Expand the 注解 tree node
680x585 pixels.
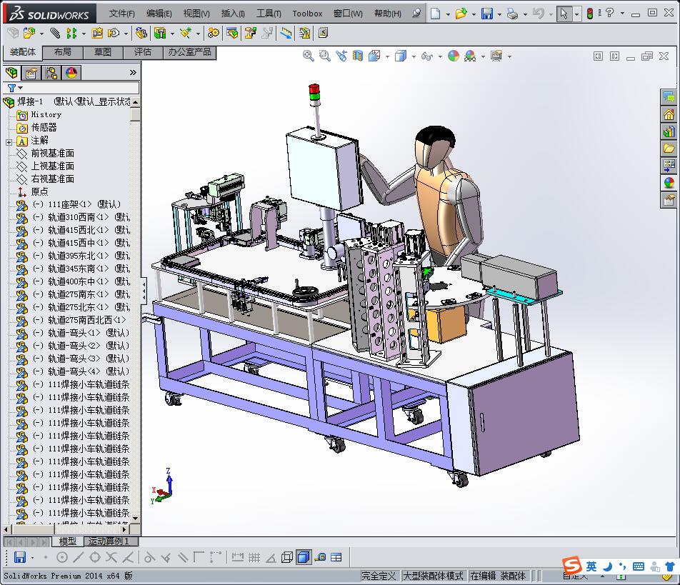point(9,142)
